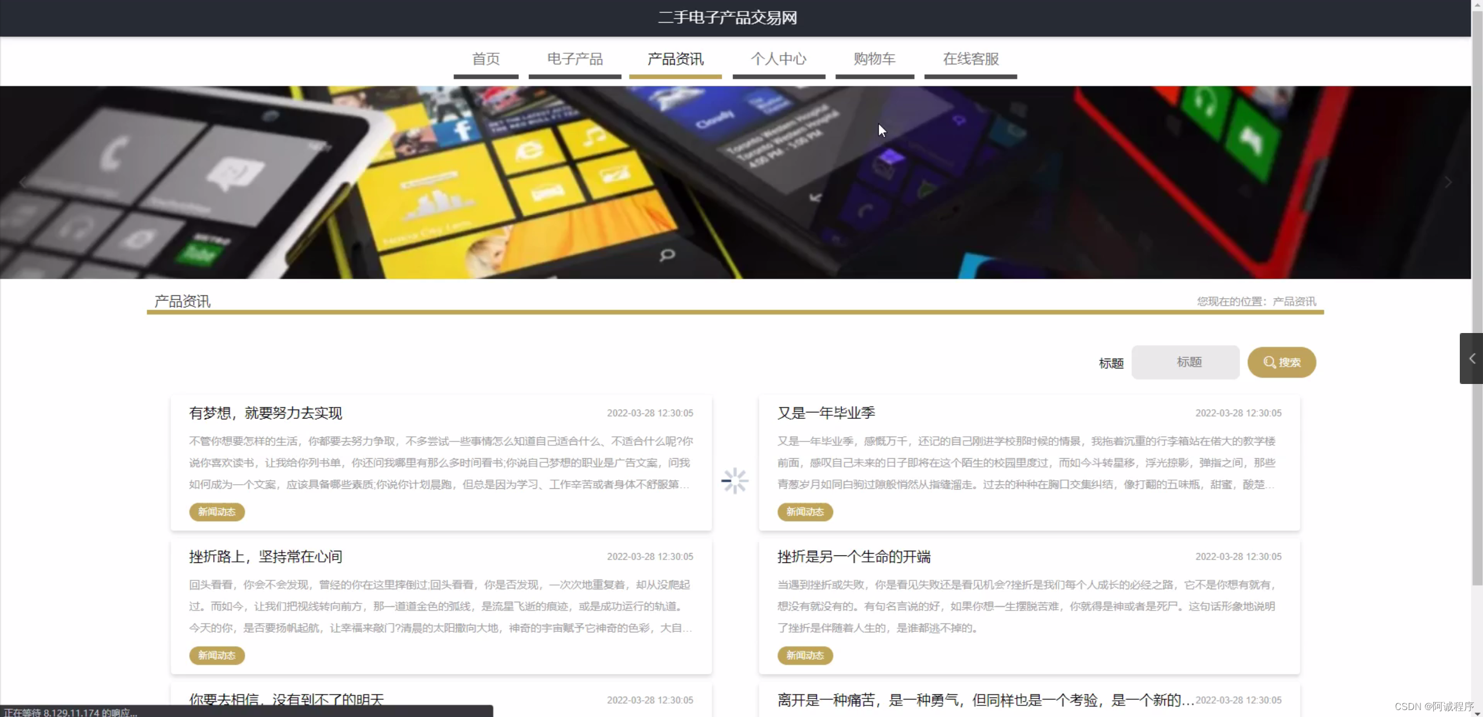Image resolution: width=1483 pixels, height=717 pixels.
Task: Select the 产品资讯 nav item
Action: (x=675, y=58)
